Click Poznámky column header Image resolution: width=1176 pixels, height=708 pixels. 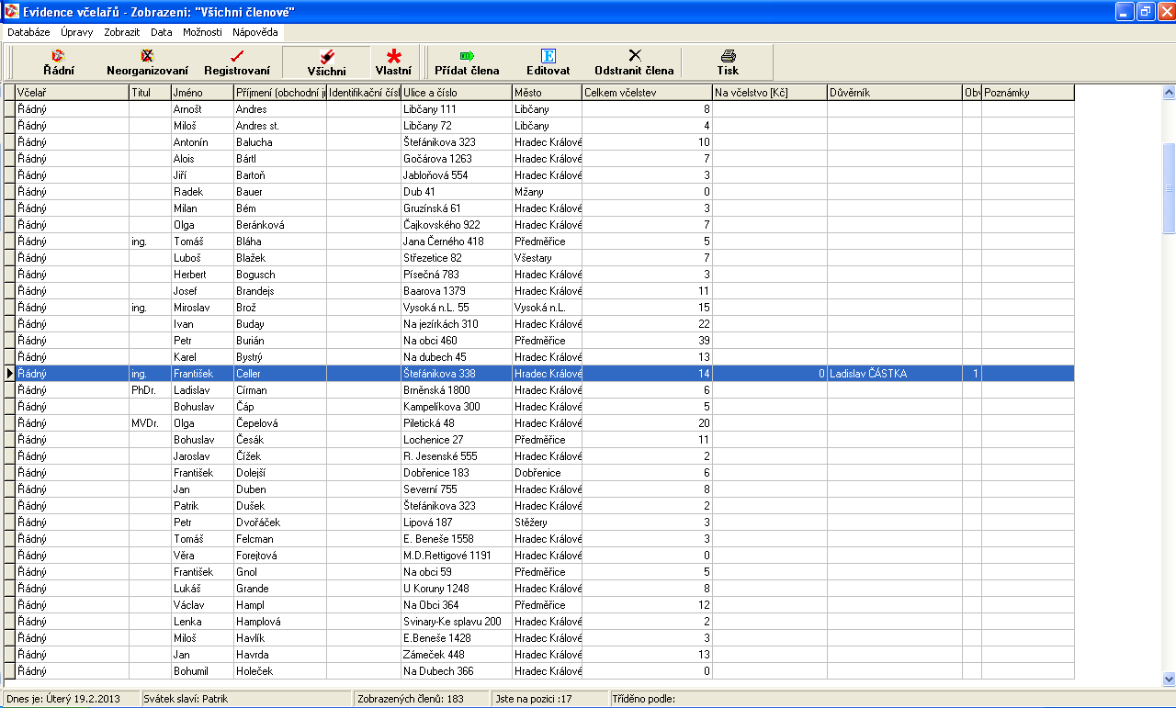tap(1028, 93)
